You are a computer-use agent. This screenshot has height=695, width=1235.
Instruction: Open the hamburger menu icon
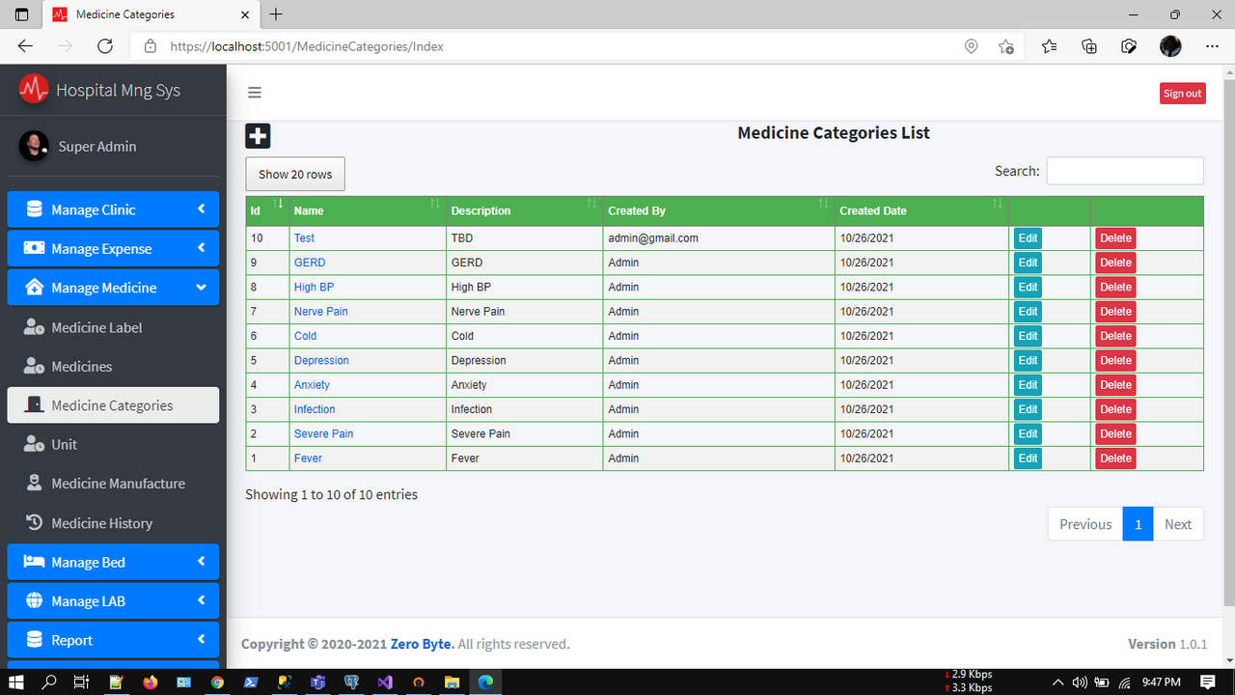click(254, 92)
